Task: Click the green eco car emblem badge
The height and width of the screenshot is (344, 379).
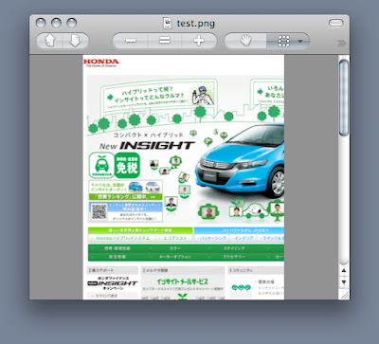Action: click(x=101, y=165)
